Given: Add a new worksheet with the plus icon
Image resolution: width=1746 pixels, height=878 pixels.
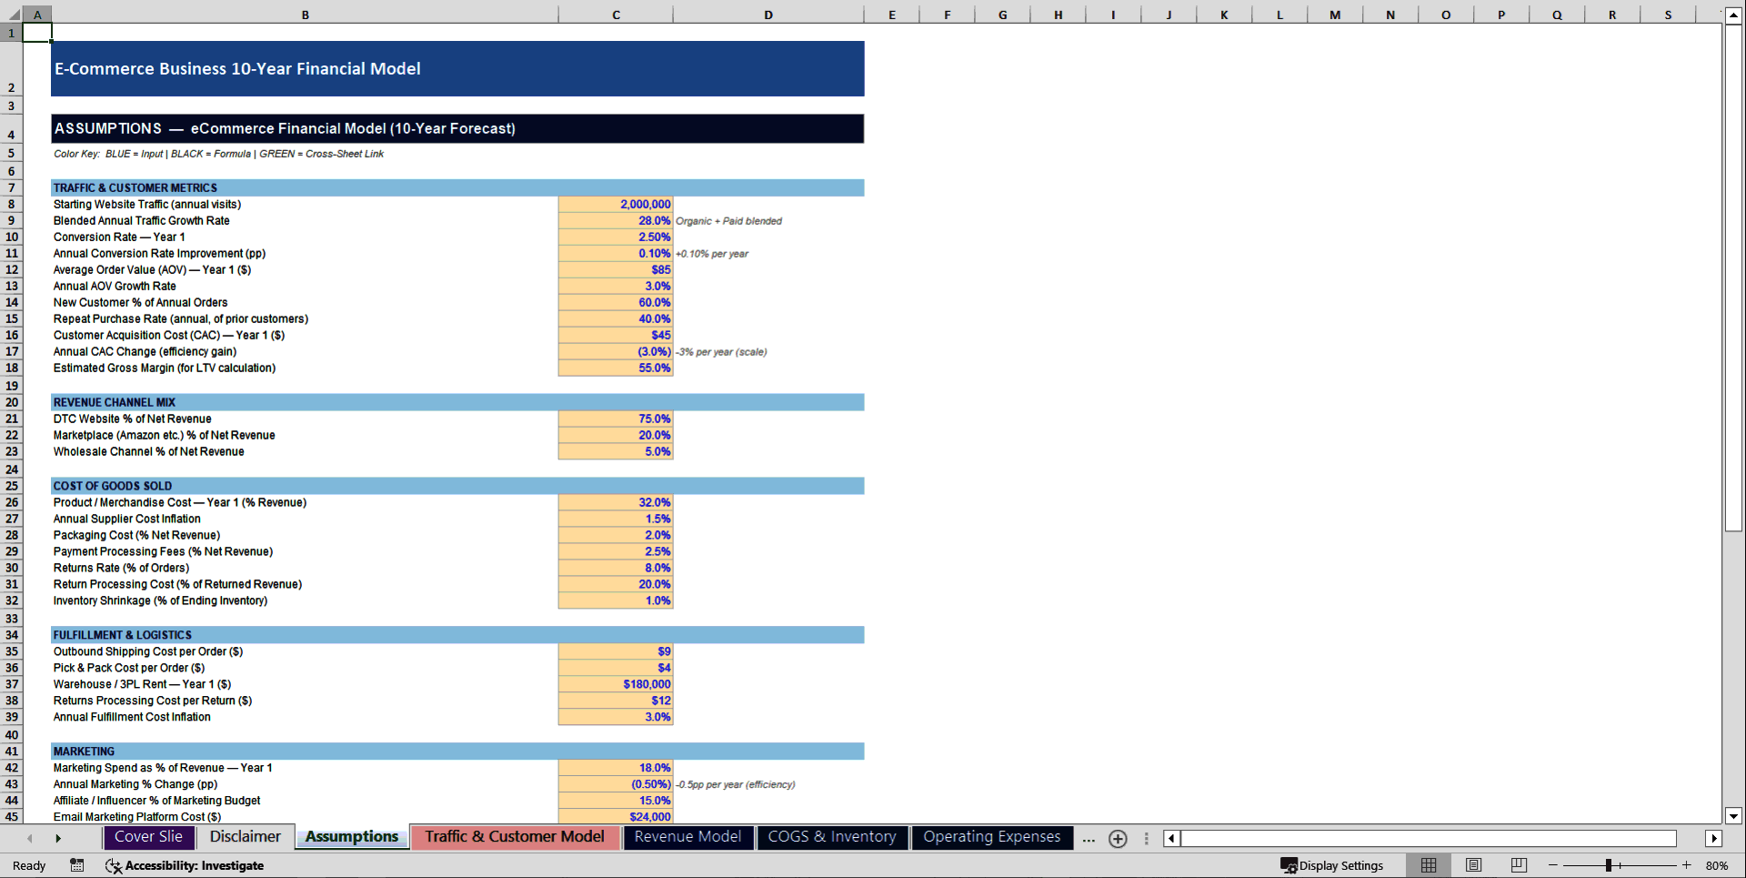Looking at the screenshot, I should point(1118,838).
